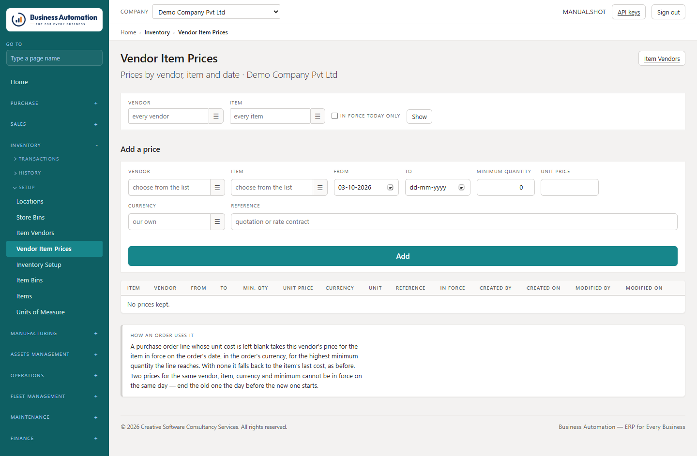Focus the Go To page search field
Screen dimensions: 697x456
54,58
